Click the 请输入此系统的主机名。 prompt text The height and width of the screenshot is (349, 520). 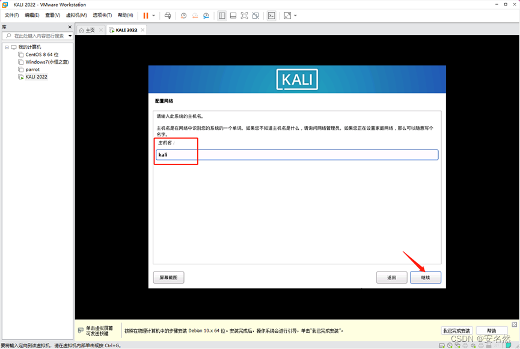[x=180, y=117]
